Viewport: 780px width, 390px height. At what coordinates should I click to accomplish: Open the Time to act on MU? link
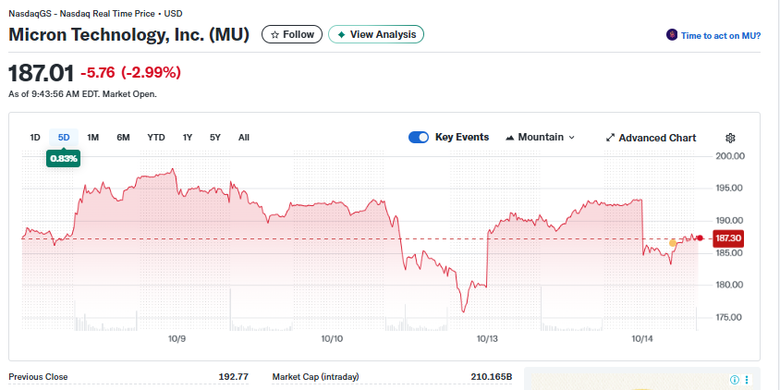click(x=720, y=35)
